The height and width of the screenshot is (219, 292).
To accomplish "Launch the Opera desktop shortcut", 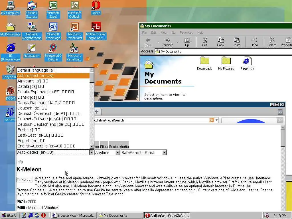I will pyautogui.click(x=96, y=8).
